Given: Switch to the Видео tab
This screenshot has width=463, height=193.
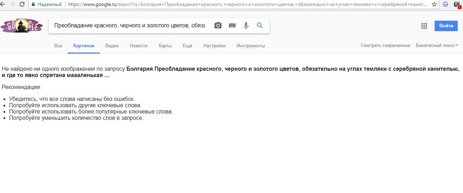Looking at the screenshot, I should click(112, 46).
